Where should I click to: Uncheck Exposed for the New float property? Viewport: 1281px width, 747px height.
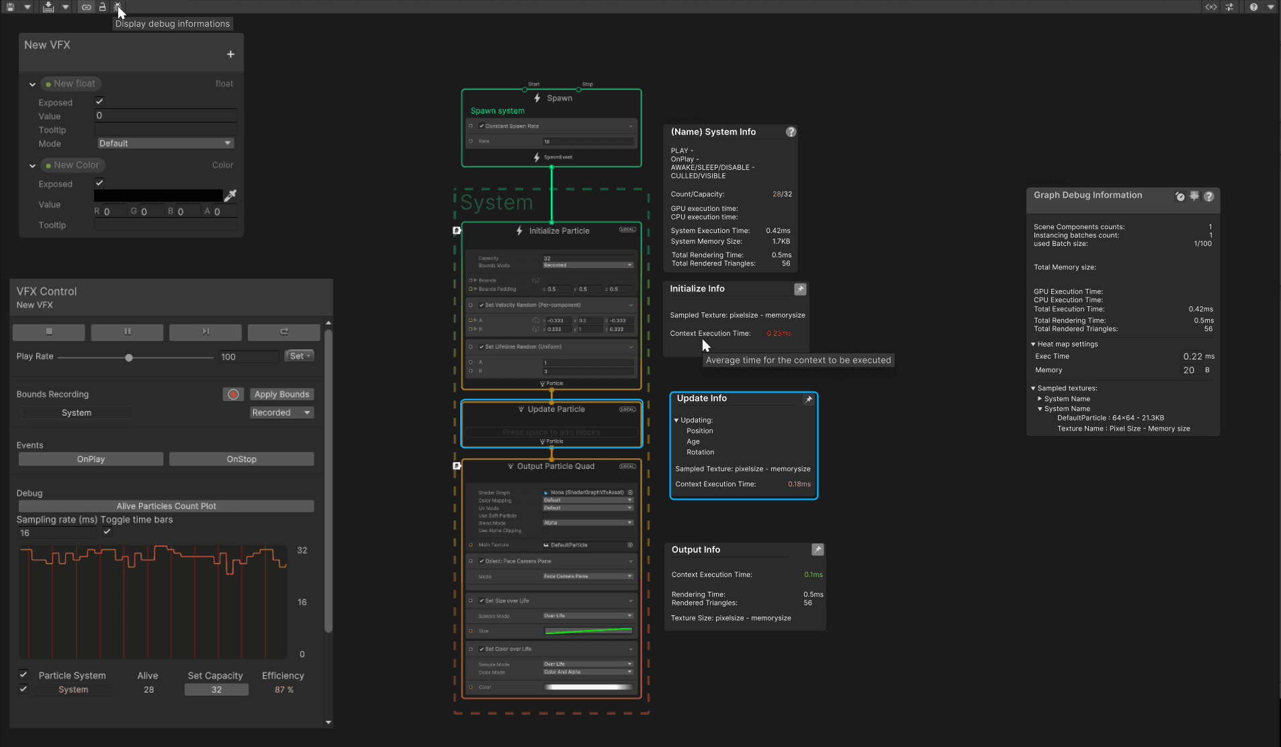click(x=99, y=101)
